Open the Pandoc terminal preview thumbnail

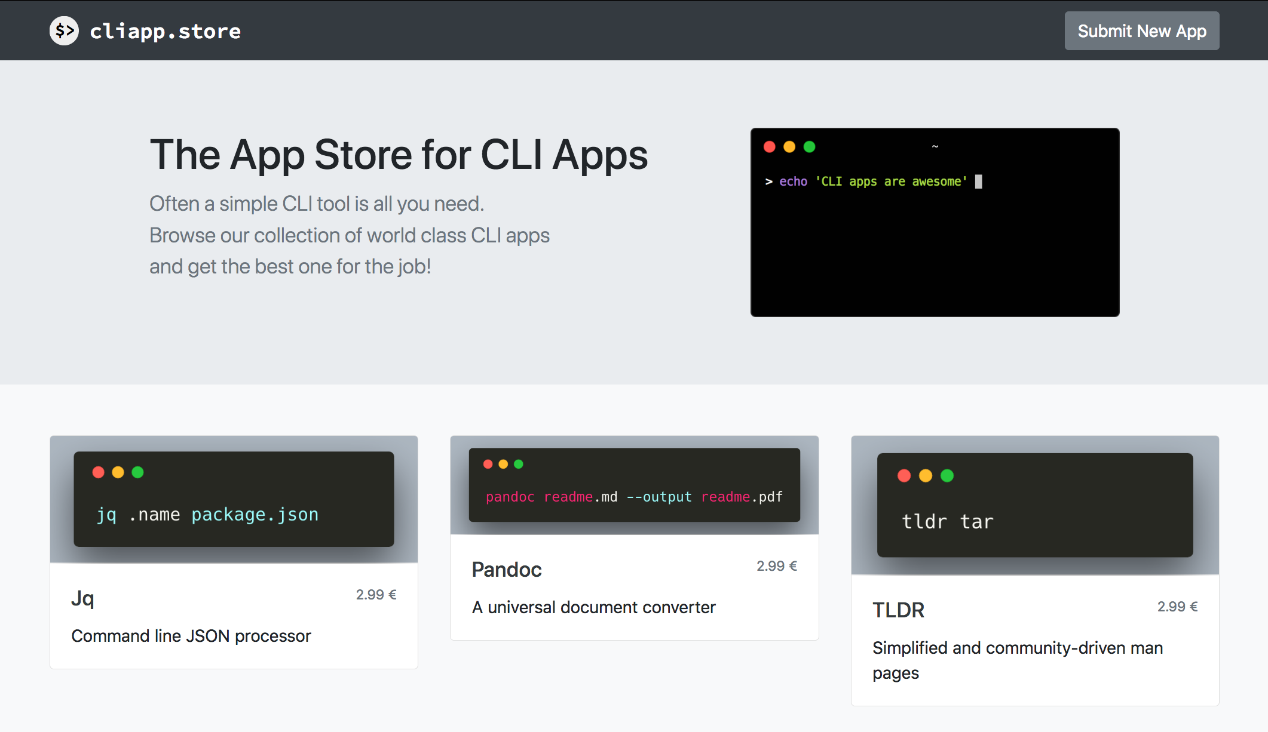(634, 485)
